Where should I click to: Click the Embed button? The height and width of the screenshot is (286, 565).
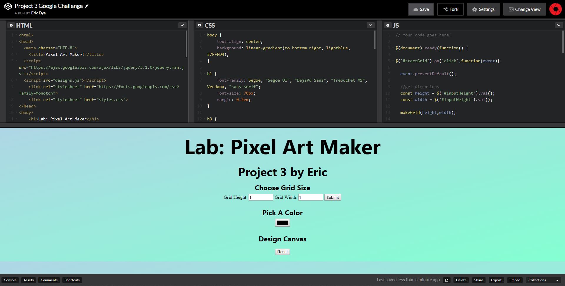click(515, 280)
